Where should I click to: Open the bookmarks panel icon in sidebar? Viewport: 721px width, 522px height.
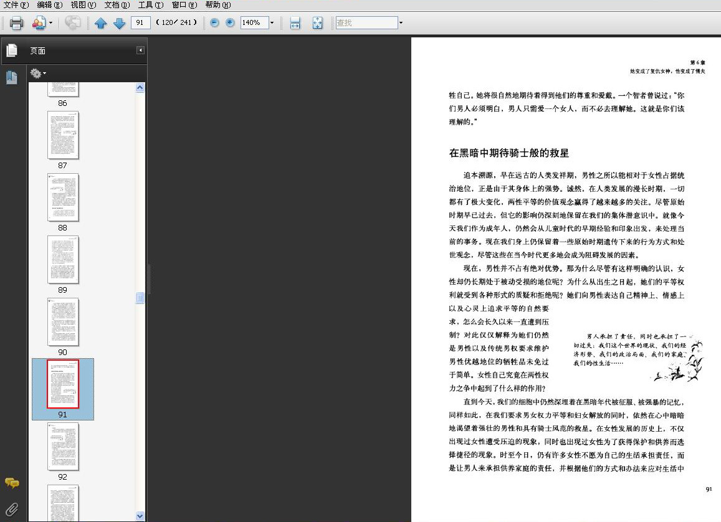[x=12, y=77]
